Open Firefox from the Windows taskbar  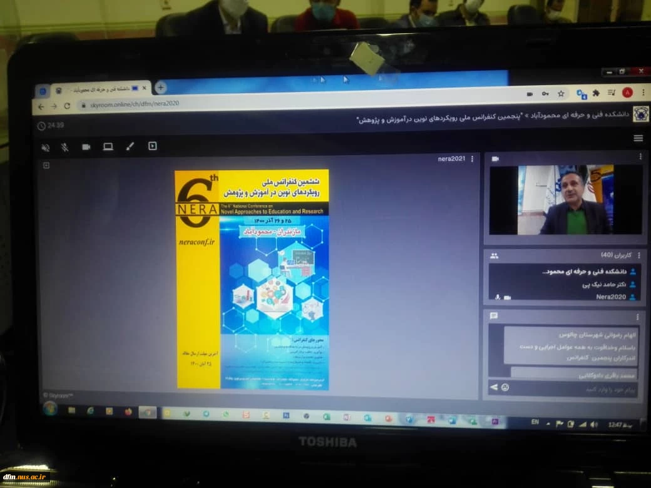pos(128,411)
